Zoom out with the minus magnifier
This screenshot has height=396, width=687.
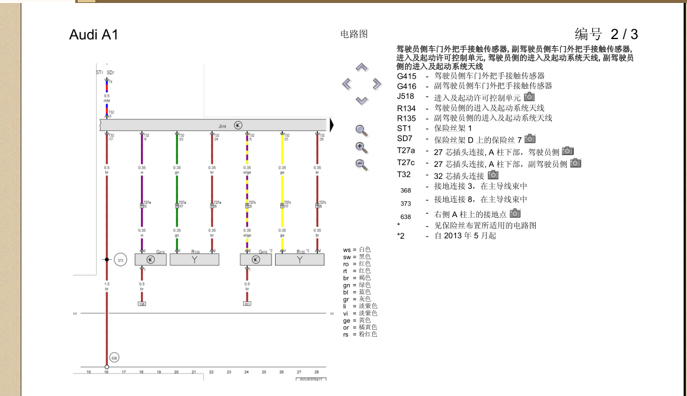[x=362, y=165]
